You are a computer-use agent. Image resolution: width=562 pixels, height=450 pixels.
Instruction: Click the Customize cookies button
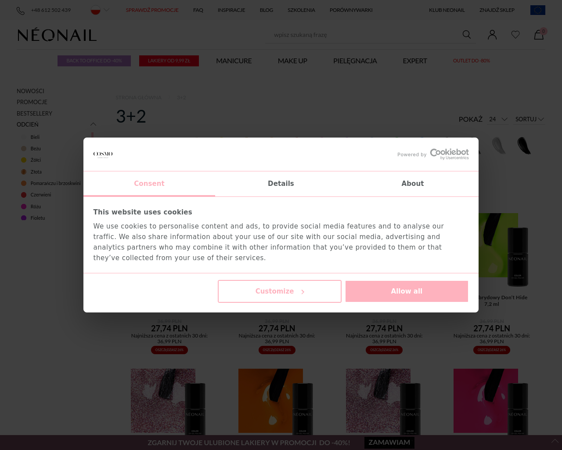tap(280, 291)
